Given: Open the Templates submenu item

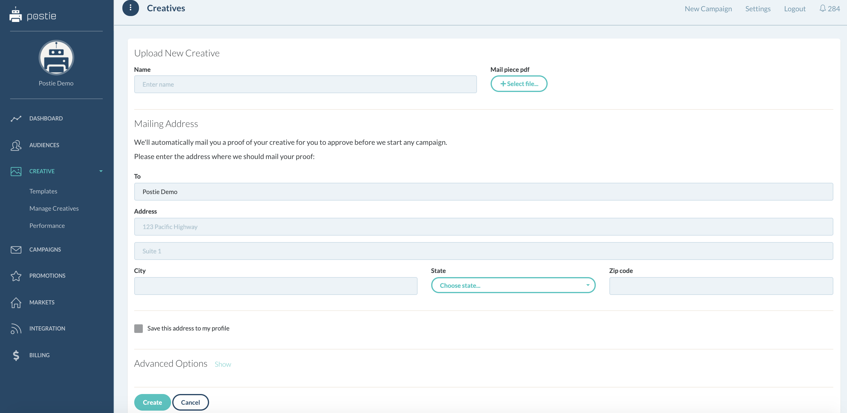Looking at the screenshot, I should click(x=43, y=191).
